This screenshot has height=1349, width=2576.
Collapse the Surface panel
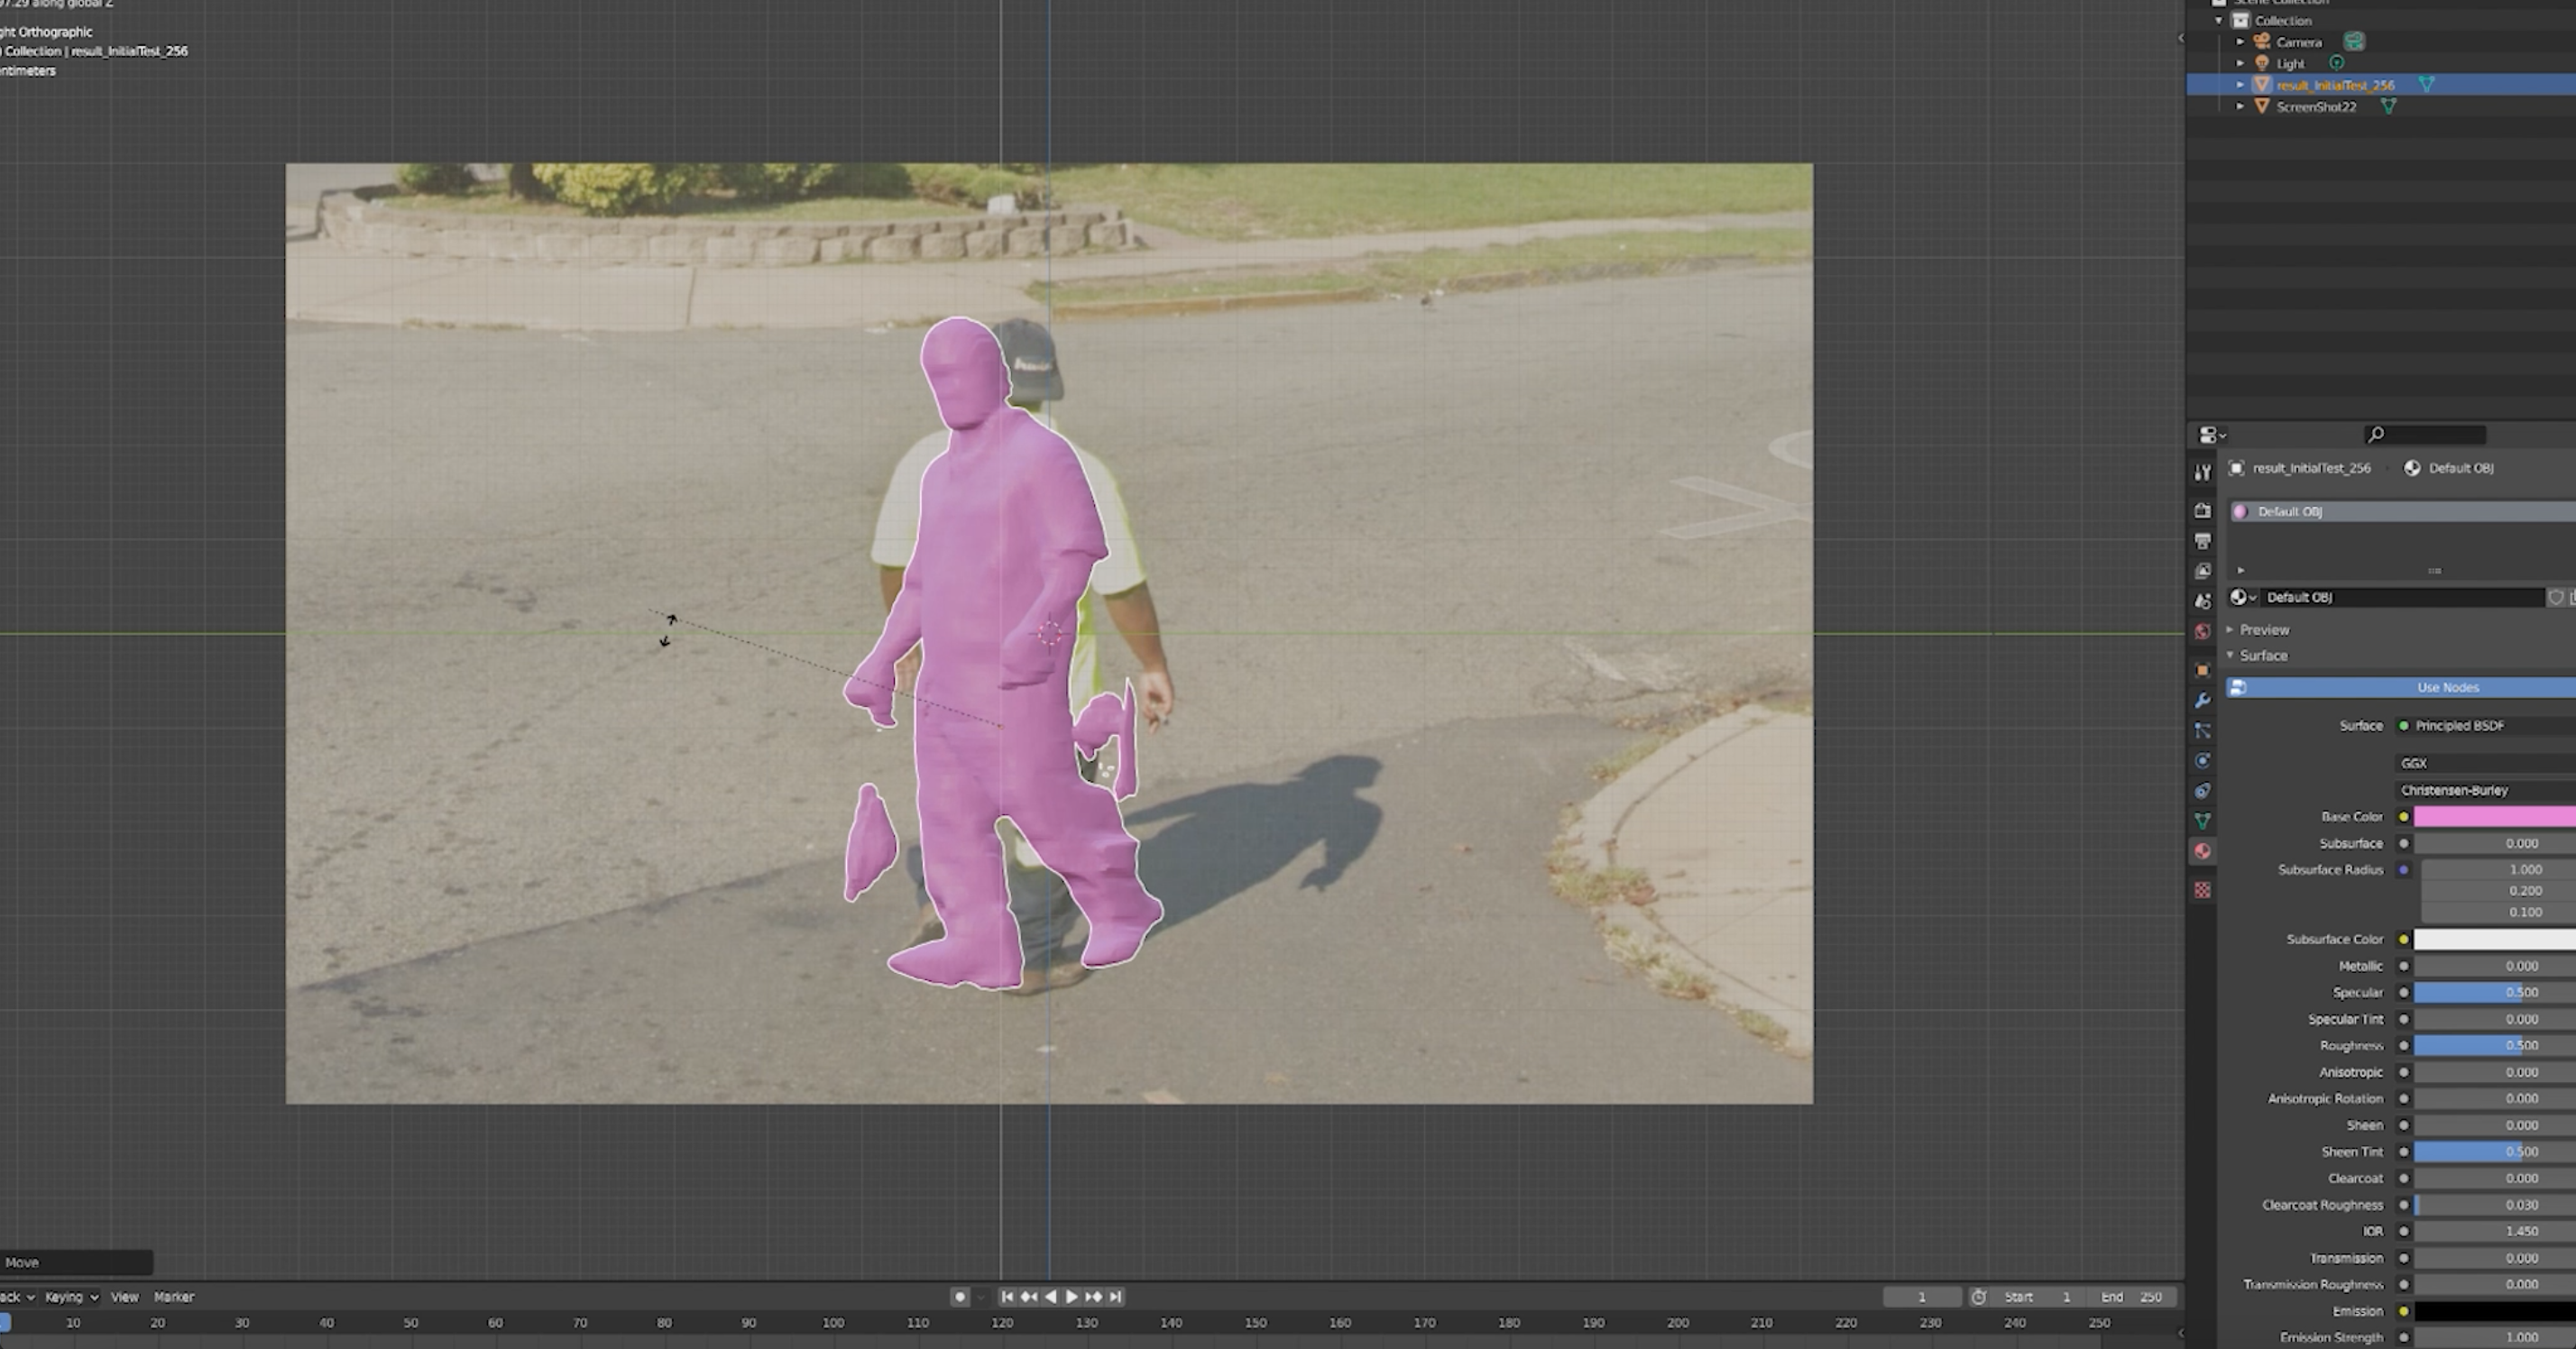pyautogui.click(x=2262, y=656)
